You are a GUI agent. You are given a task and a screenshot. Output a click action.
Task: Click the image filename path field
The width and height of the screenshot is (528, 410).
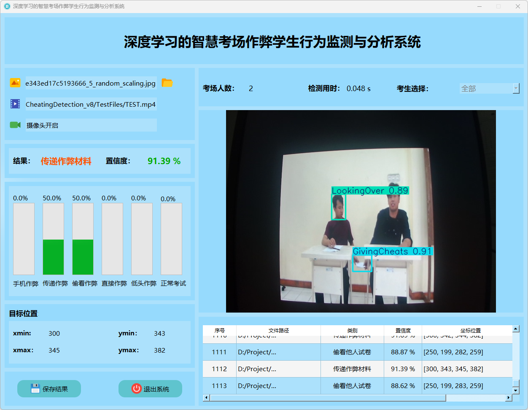(91, 83)
